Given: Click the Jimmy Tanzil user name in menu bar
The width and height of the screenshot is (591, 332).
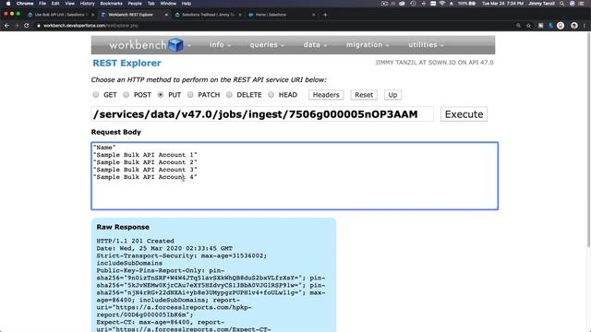Looking at the screenshot, I should pyautogui.click(x=541, y=4).
